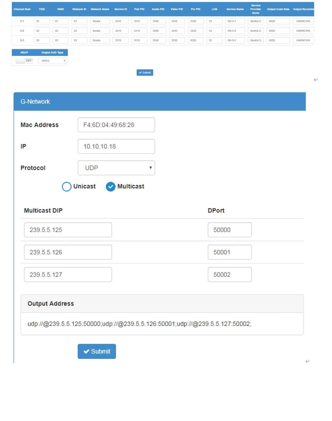Edit the Multicast DIP 239.5.5.126 field
This screenshot has height=421, width=332.
click(68, 252)
